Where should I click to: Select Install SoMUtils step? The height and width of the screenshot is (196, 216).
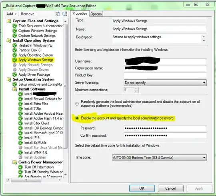pyautogui.click(x=35, y=143)
